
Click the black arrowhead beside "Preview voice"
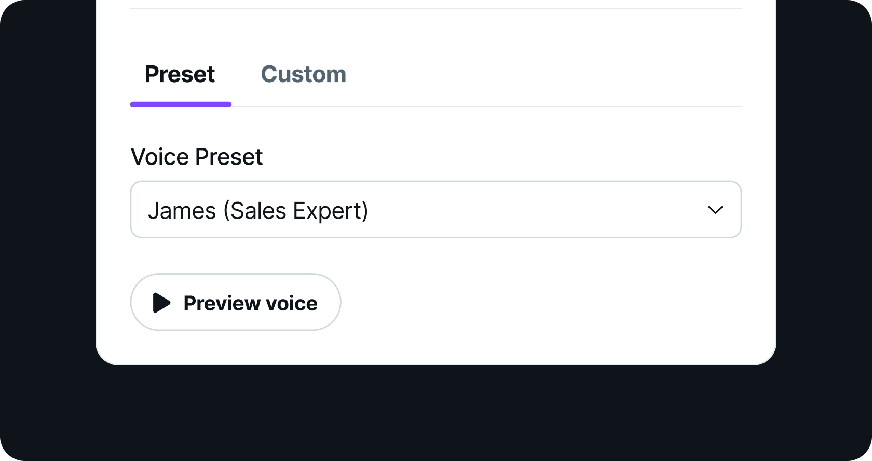point(161,303)
